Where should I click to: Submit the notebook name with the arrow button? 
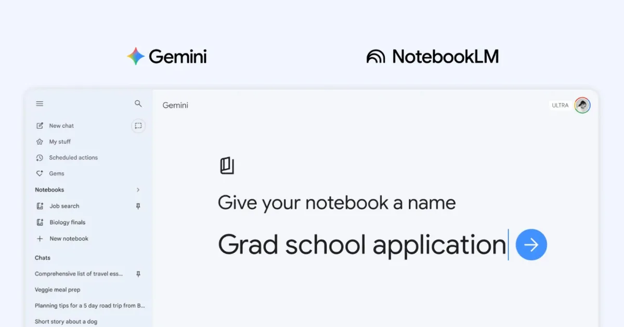tap(531, 244)
